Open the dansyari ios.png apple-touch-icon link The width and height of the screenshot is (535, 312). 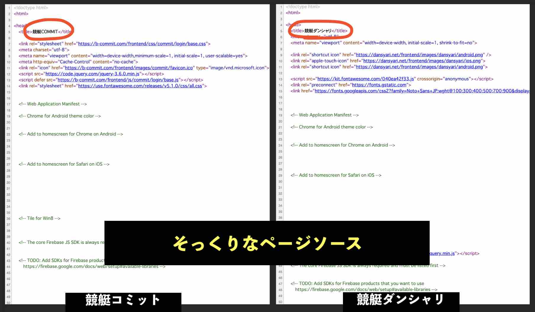tap(421, 61)
